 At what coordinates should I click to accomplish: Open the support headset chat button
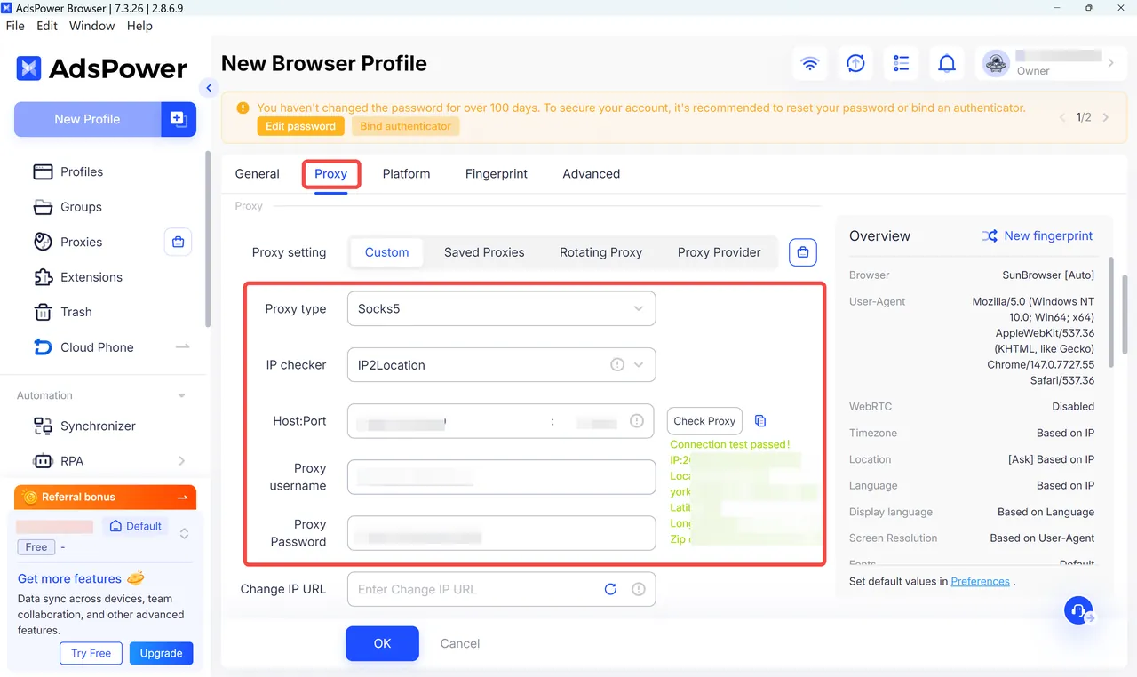pyautogui.click(x=1078, y=610)
